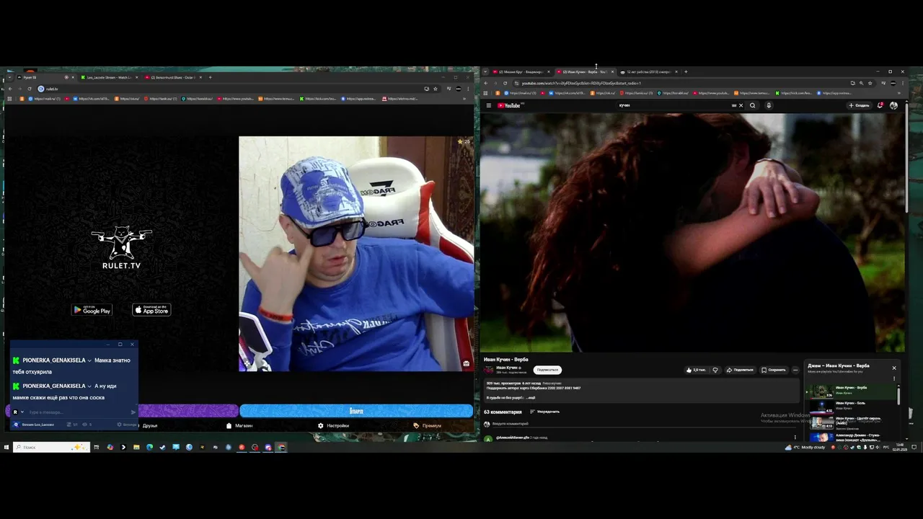Open Премиум section on rulet.tv
Screen dimensions: 923x519
[427, 425]
